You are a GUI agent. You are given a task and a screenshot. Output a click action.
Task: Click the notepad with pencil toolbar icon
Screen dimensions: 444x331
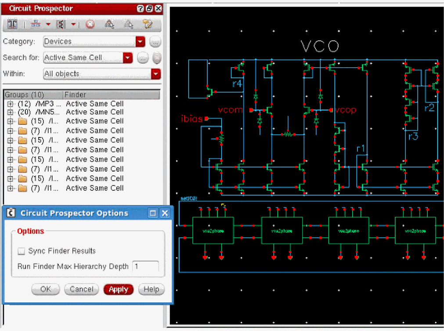click(x=148, y=25)
